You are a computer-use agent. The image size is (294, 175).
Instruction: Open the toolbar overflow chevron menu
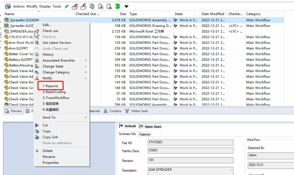[x=126, y=6]
